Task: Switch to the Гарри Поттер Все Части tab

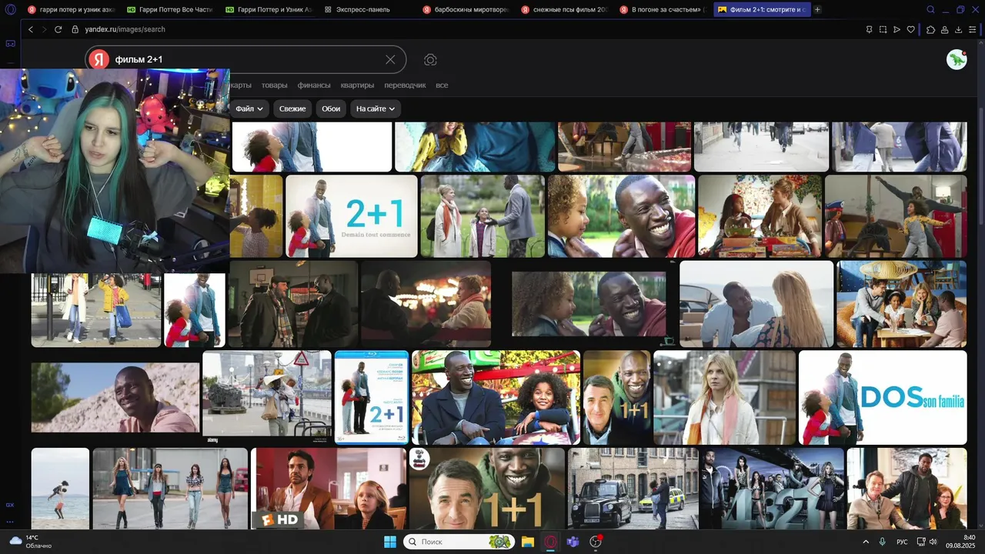Action: pos(170,10)
